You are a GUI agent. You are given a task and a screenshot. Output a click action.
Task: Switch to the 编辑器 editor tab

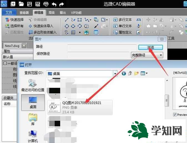(39, 13)
